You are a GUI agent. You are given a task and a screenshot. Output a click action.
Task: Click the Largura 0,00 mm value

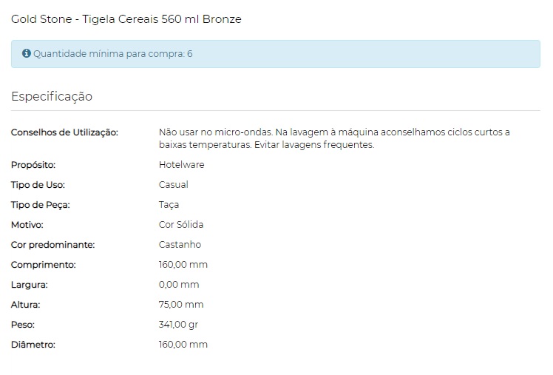(x=179, y=285)
